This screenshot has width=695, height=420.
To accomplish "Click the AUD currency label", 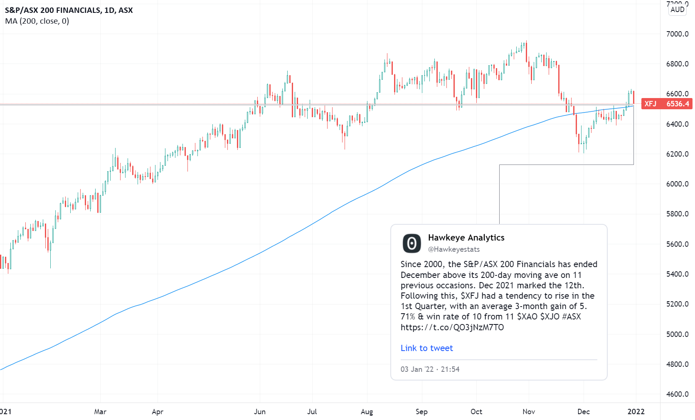I will pos(677,9).
